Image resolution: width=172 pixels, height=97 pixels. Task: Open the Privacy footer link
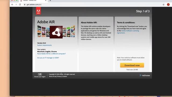[59, 77]
